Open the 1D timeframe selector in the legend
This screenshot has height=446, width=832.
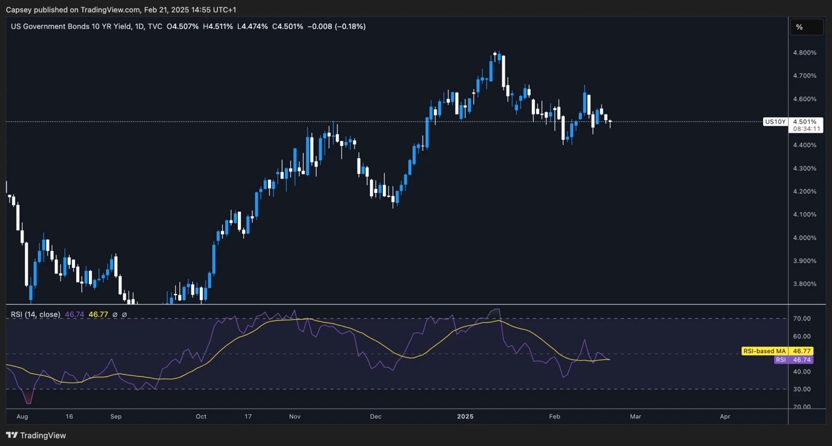137,26
